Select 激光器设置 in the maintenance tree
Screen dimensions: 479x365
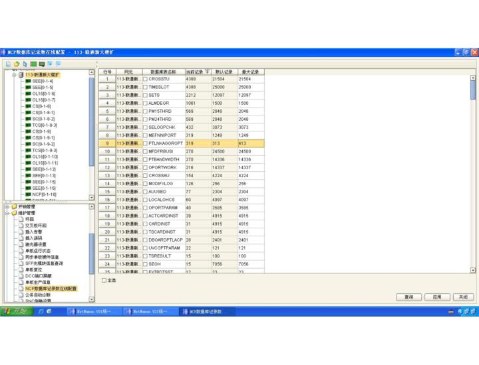coord(35,244)
